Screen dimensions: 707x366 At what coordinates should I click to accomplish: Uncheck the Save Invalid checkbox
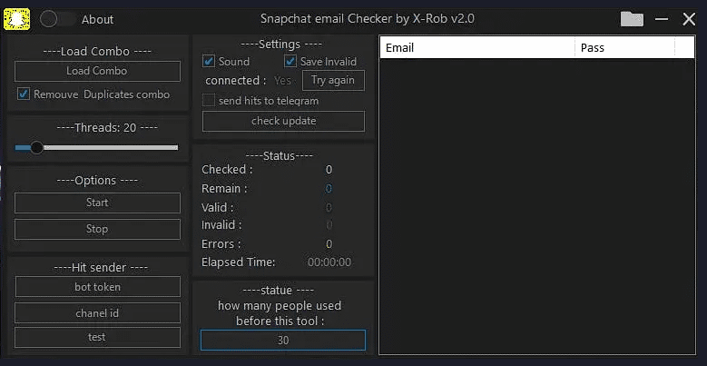(x=290, y=62)
